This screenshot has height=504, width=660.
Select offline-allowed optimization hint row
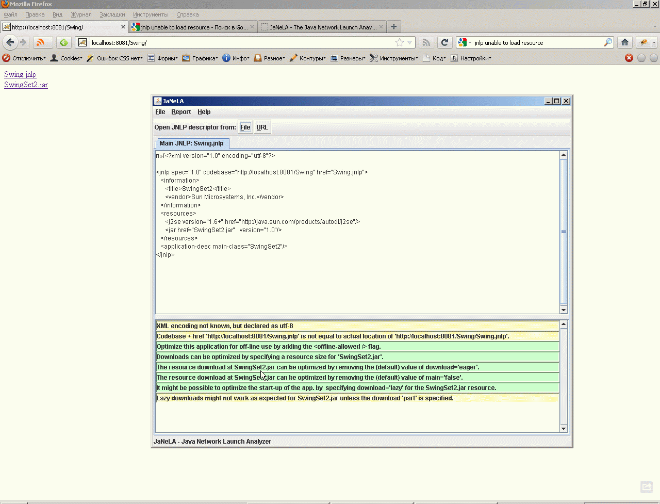[x=357, y=347]
